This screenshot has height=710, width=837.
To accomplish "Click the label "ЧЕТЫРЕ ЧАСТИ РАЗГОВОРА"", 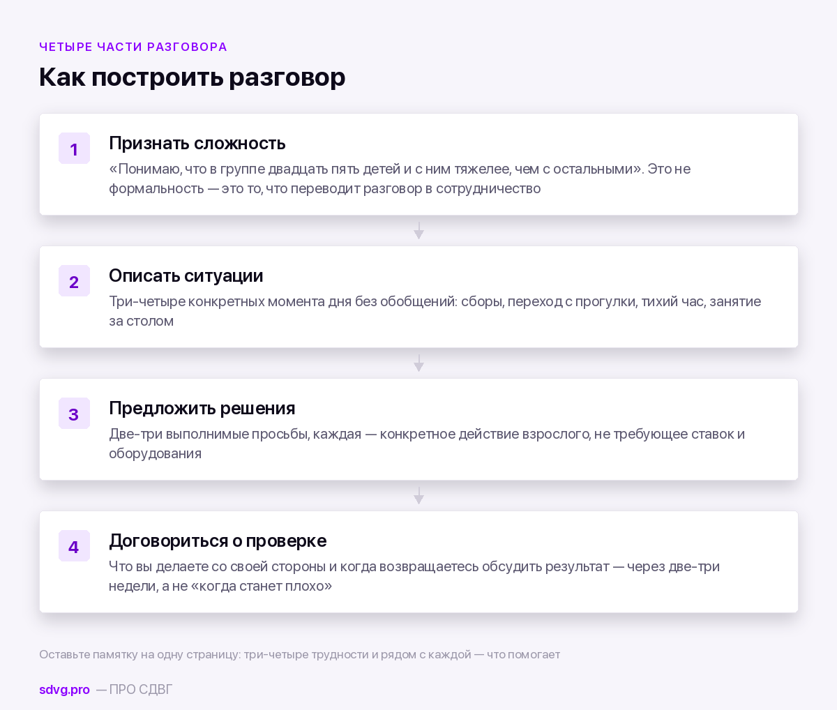I will [133, 47].
